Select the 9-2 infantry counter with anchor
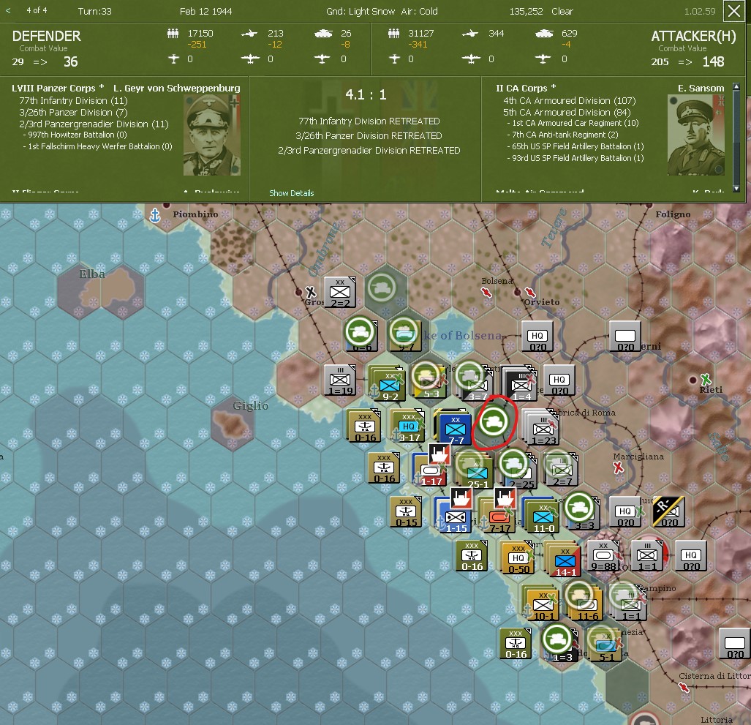The height and width of the screenshot is (725, 751). point(389,385)
